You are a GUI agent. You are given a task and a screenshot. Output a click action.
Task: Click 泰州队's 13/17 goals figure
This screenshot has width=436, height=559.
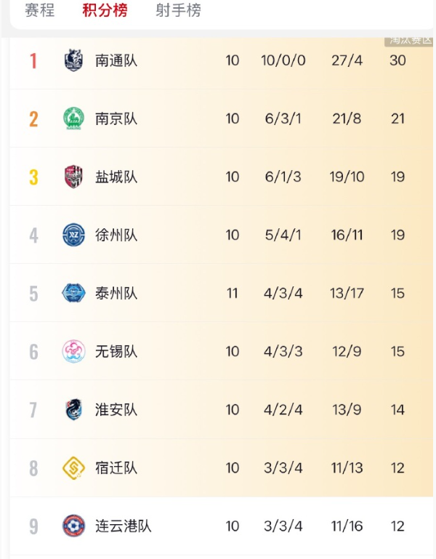347,293
